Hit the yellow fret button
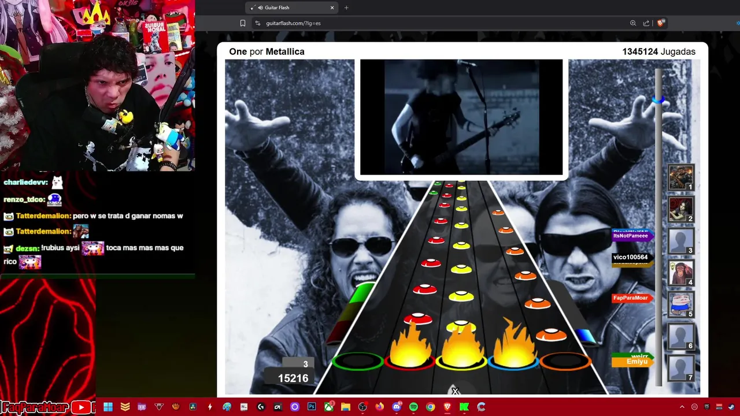740x416 pixels. [461, 362]
